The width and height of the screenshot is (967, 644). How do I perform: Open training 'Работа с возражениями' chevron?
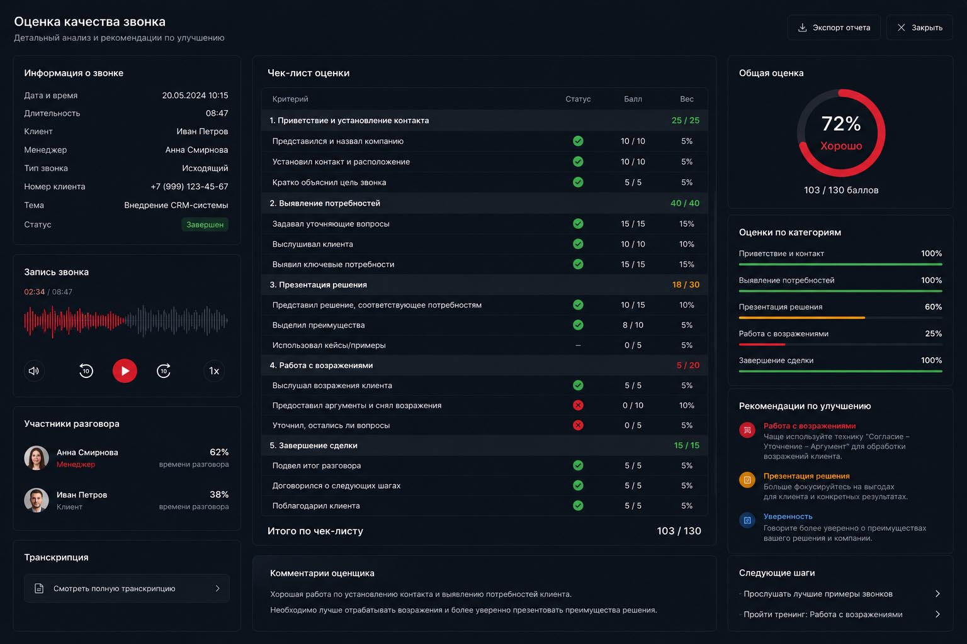point(937,614)
